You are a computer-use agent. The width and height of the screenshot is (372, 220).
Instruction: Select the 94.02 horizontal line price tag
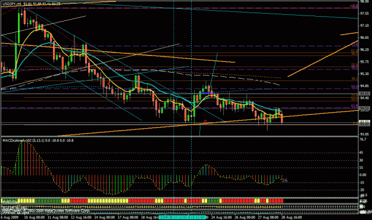(364, 108)
